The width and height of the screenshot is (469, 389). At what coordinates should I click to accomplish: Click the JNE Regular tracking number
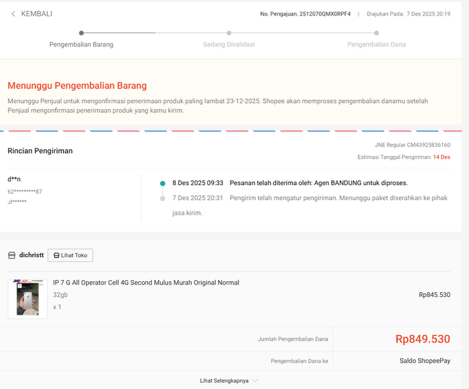click(412, 145)
